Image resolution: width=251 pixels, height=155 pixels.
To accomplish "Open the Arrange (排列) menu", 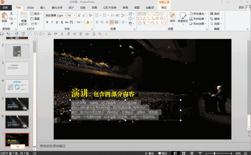I will (173, 18).
